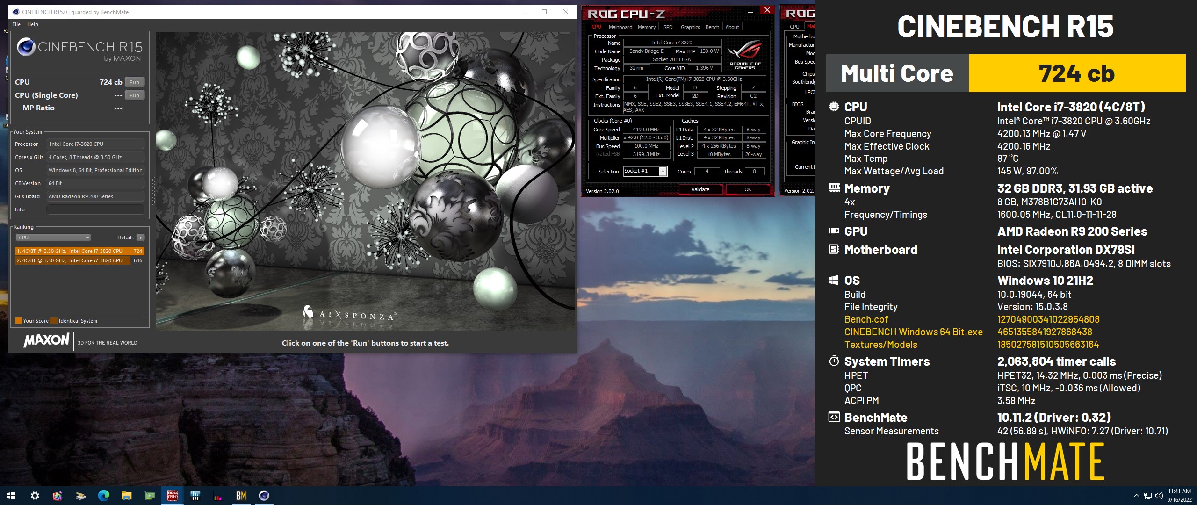Open File Explorer from taskbar
Image resolution: width=1197 pixels, height=505 pixels.
click(x=126, y=496)
